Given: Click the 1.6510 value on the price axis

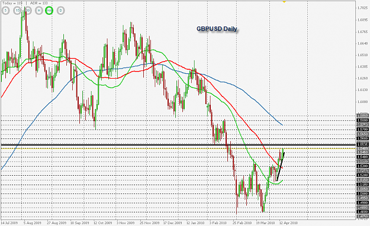Looking at the screenshot, I should tap(363, 55).
